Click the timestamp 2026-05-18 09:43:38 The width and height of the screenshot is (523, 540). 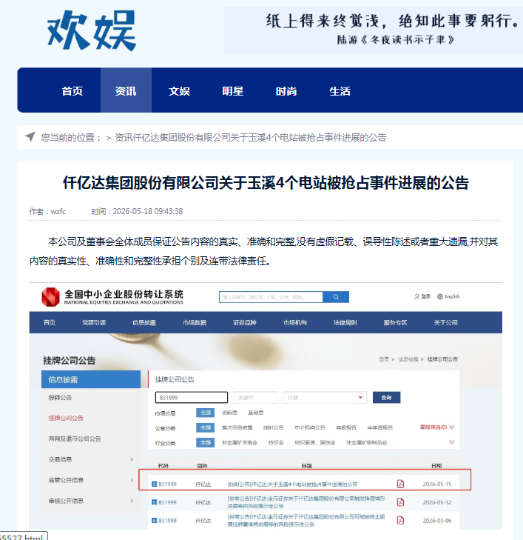[148, 211]
